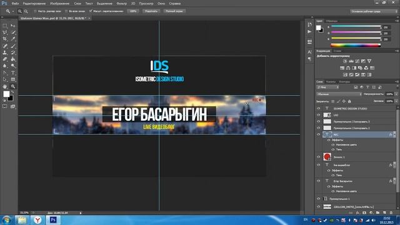Toggle the resize windows to fit checkbox

(35, 11)
